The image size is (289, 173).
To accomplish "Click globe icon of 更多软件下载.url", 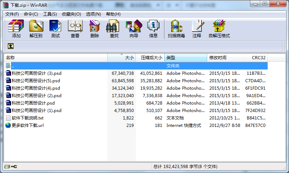I will pyautogui.click(x=8, y=125).
